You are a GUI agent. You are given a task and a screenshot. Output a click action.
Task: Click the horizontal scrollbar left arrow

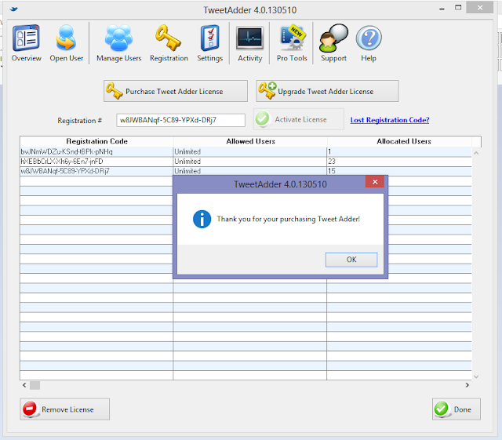(x=24, y=385)
